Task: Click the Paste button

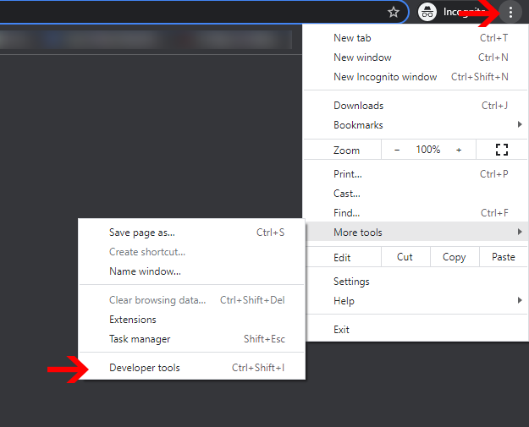Action: click(x=504, y=257)
